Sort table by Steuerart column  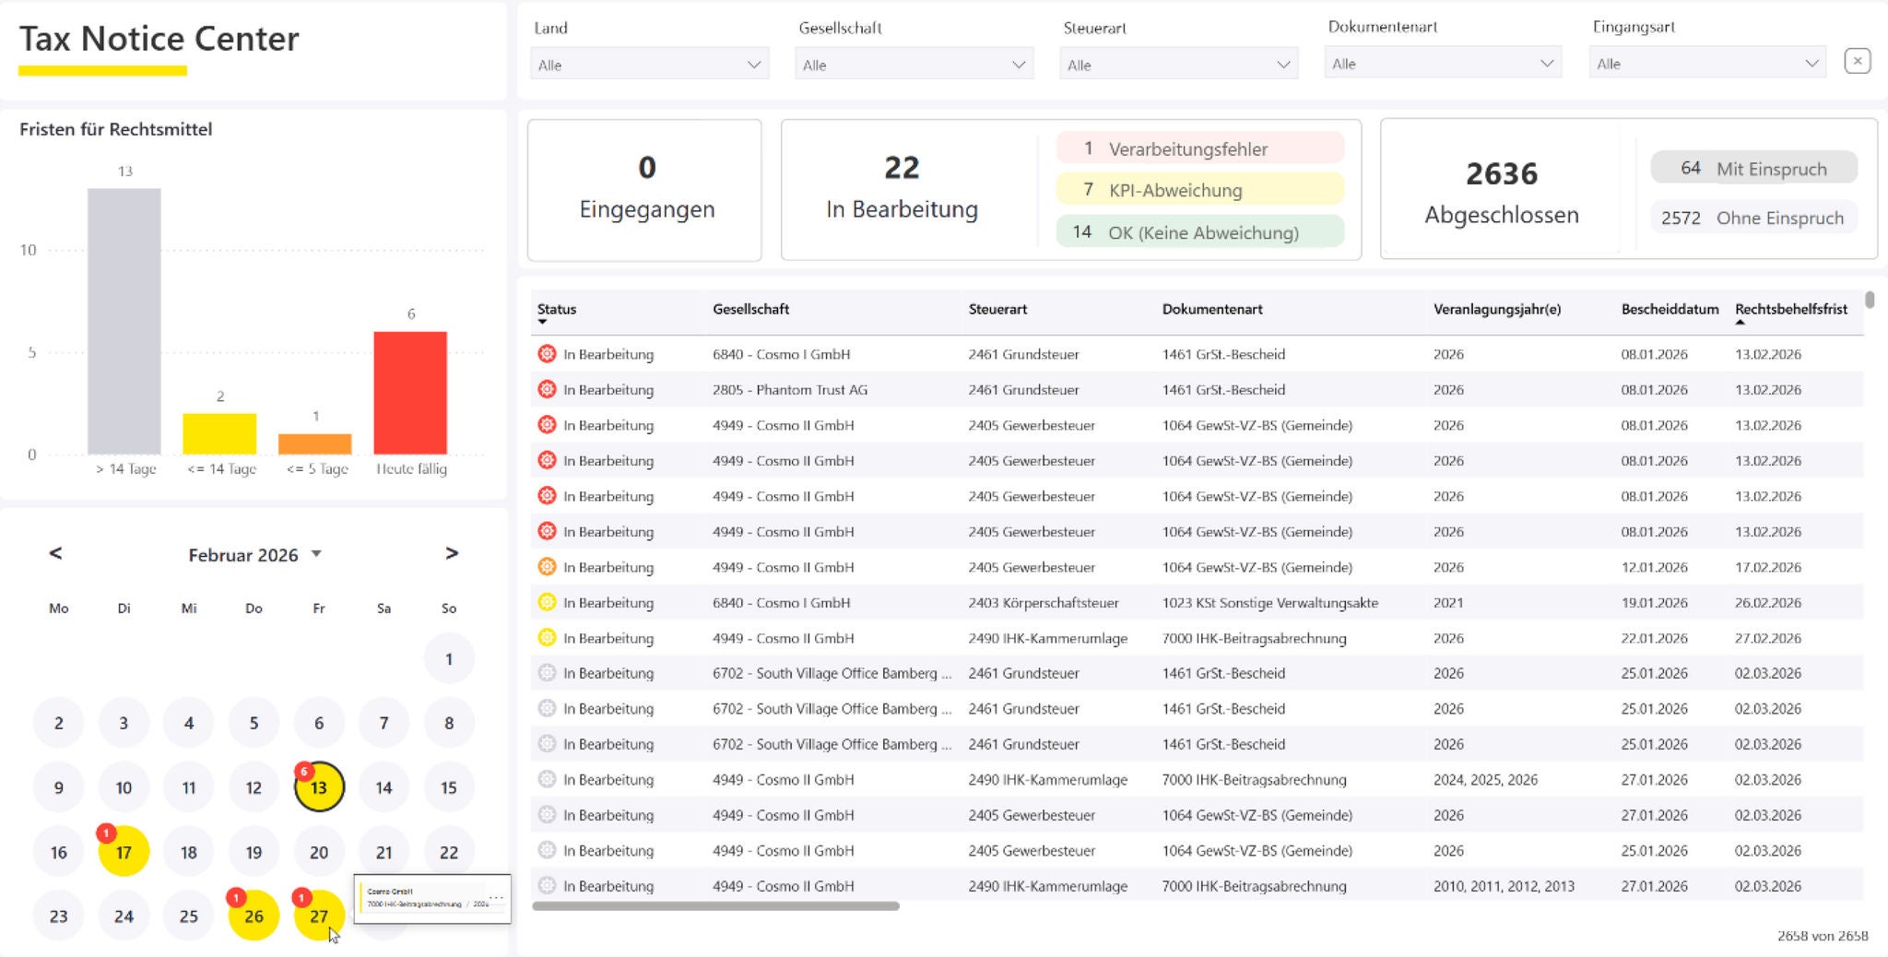click(x=997, y=309)
